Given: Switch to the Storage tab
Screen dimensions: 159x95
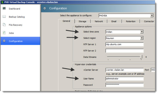Looking at the screenshot, I should pyautogui.click(x=83, y=21).
